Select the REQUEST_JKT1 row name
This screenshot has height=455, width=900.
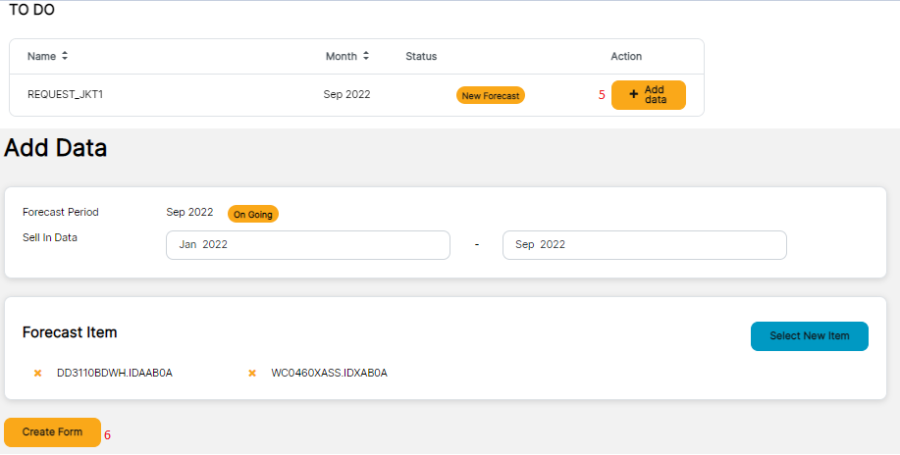click(x=66, y=95)
